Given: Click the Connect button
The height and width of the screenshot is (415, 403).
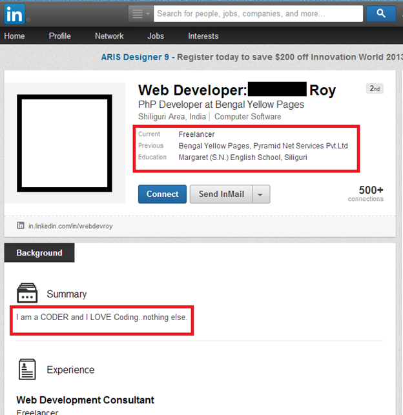Looking at the screenshot, I should (162, 194).
